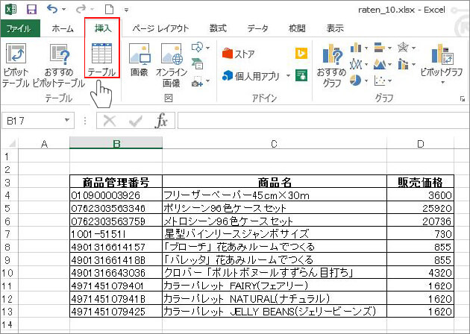Click the insert function fx button
This screenshot has width=470, height=334.
[160, 121]
